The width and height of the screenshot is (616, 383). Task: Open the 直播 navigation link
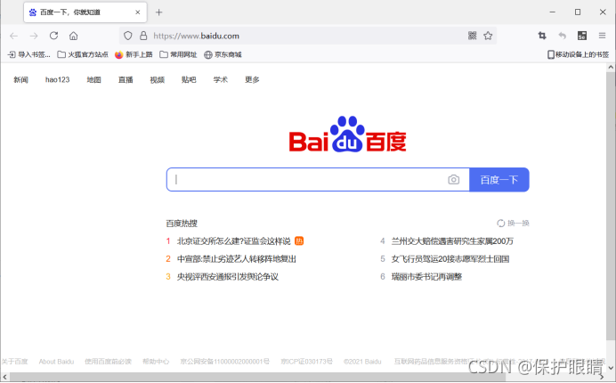click(126, 80)
